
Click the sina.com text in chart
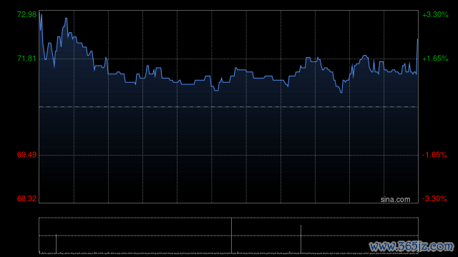395,199
